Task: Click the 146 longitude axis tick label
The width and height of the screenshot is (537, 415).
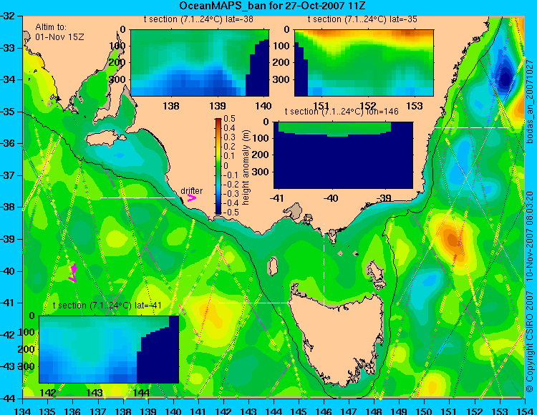Action: click(324, 411)
